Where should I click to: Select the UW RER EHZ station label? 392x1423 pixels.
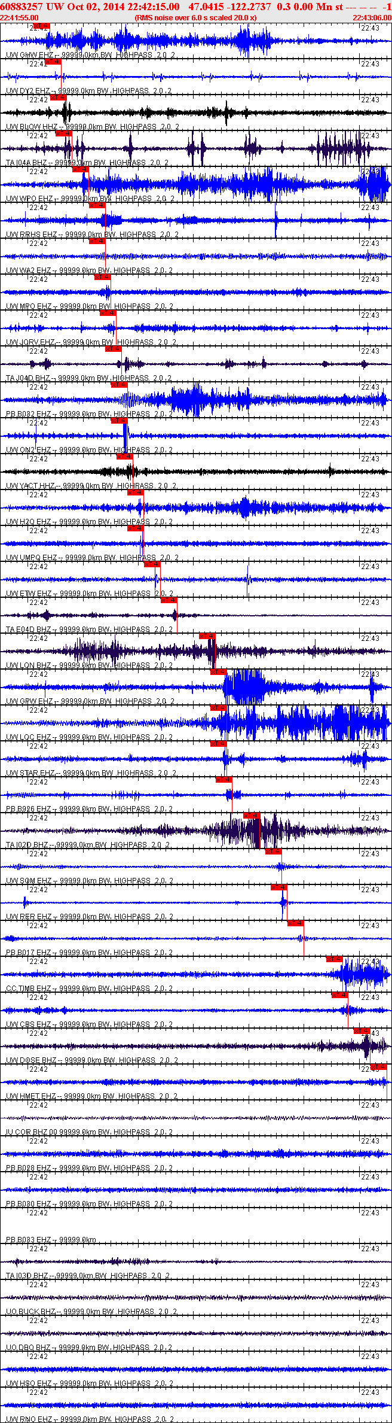(29, 917)
